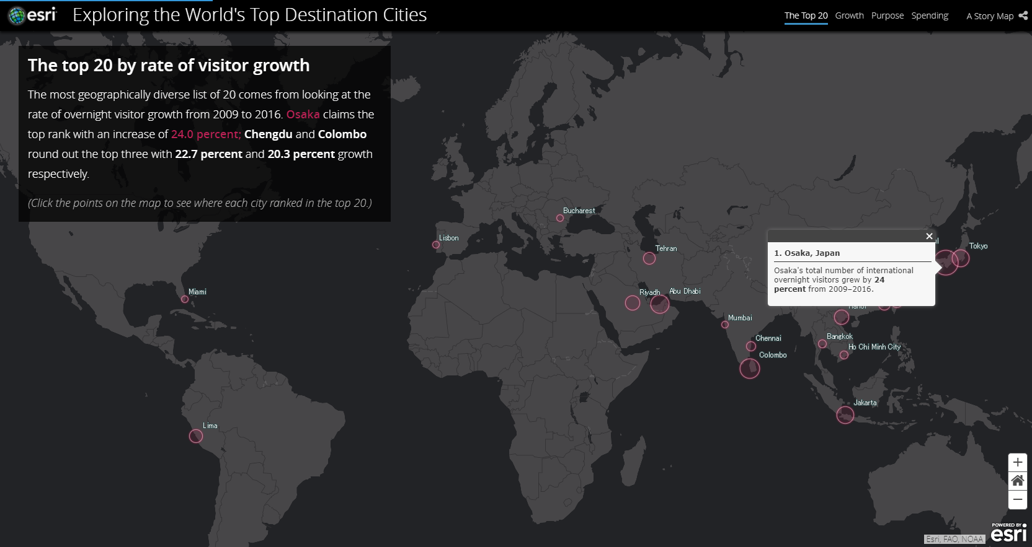Select the Jakarta circle marker
Screen dimensions: 1032x547
pos(845,415)
